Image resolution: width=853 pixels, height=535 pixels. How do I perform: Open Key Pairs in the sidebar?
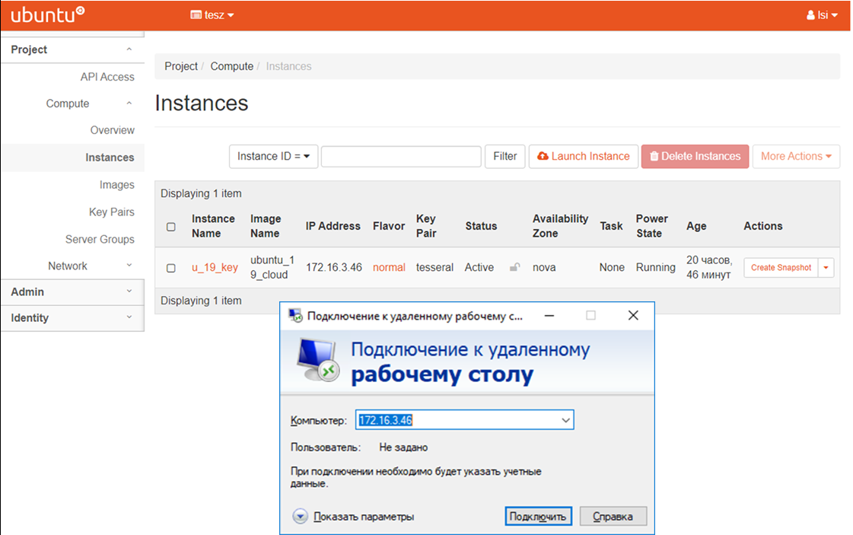coord(112,212)
